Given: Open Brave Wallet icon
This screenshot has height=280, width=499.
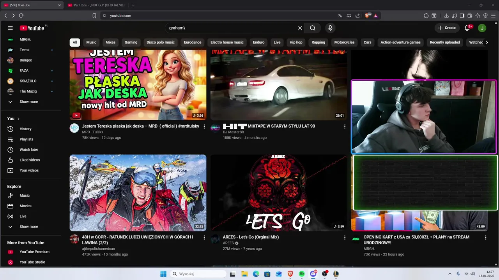Looking at the screenshot, I should [470, 16].
